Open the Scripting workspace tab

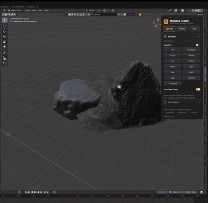tap(31, 7)
